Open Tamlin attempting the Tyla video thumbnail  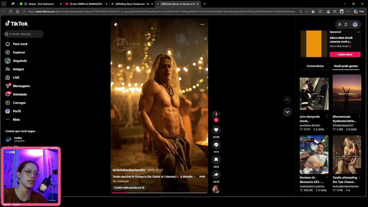[347, 155]
